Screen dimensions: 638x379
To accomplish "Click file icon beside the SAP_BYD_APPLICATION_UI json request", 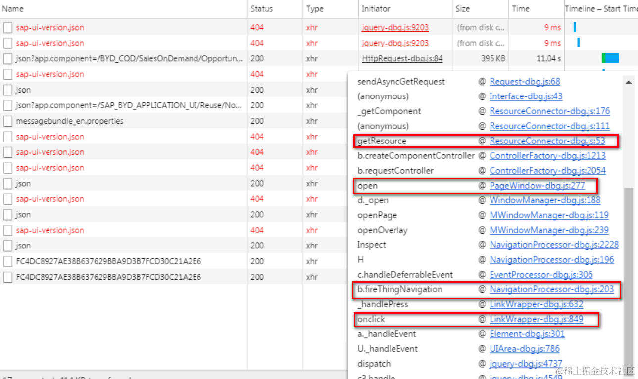I will pos(7,105).
